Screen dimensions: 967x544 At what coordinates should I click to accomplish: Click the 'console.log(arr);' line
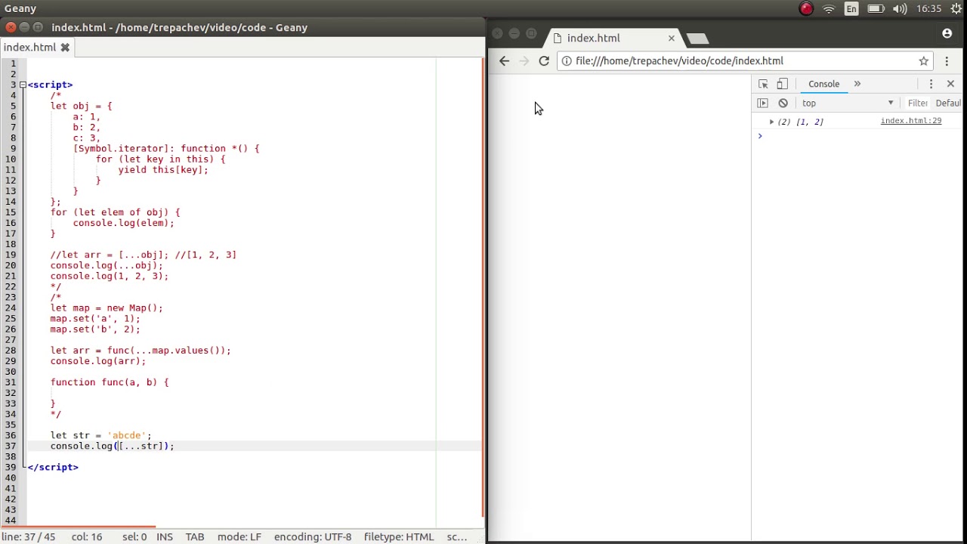pyautogui.click(x=98, y=361)
